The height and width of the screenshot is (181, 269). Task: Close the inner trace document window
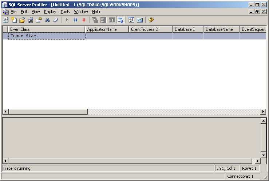264,12
